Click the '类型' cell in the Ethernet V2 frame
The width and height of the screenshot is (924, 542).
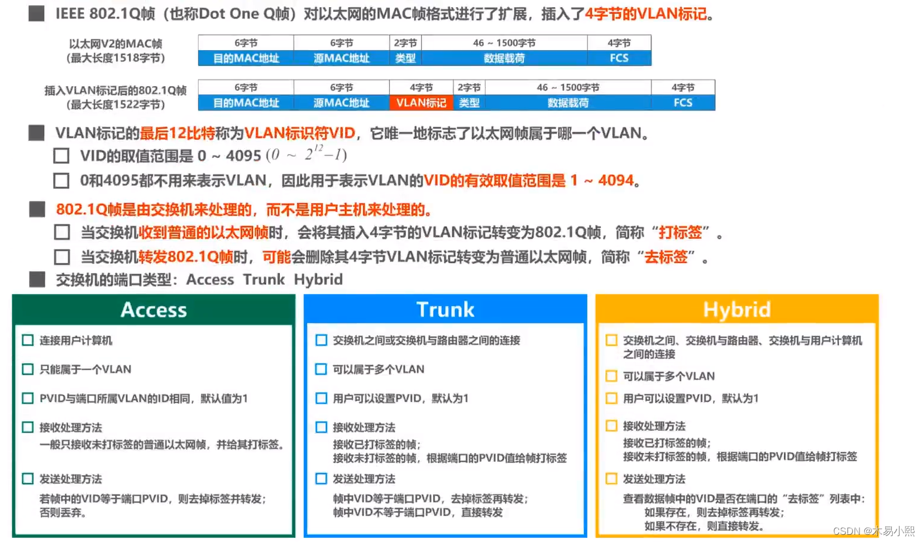405,58
